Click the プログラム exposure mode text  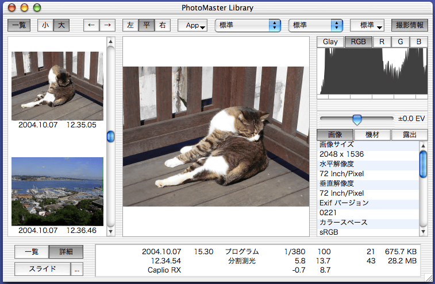[242, 251]
